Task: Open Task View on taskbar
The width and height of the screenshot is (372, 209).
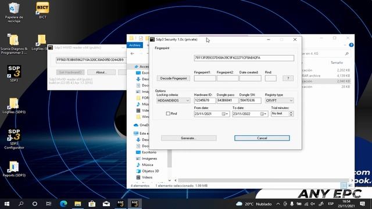Action: [49, 204]
